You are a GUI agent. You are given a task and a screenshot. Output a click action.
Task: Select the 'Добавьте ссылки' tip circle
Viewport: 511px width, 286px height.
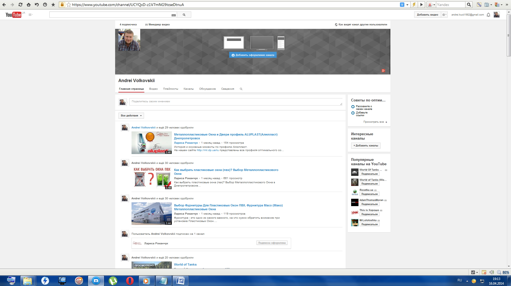tap(353, 113)
